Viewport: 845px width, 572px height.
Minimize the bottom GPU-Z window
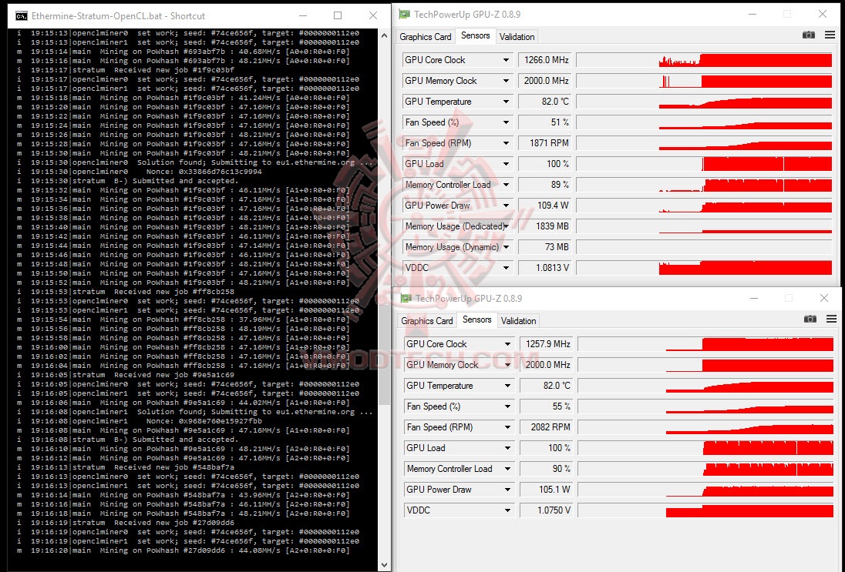(x=754, y=298)
